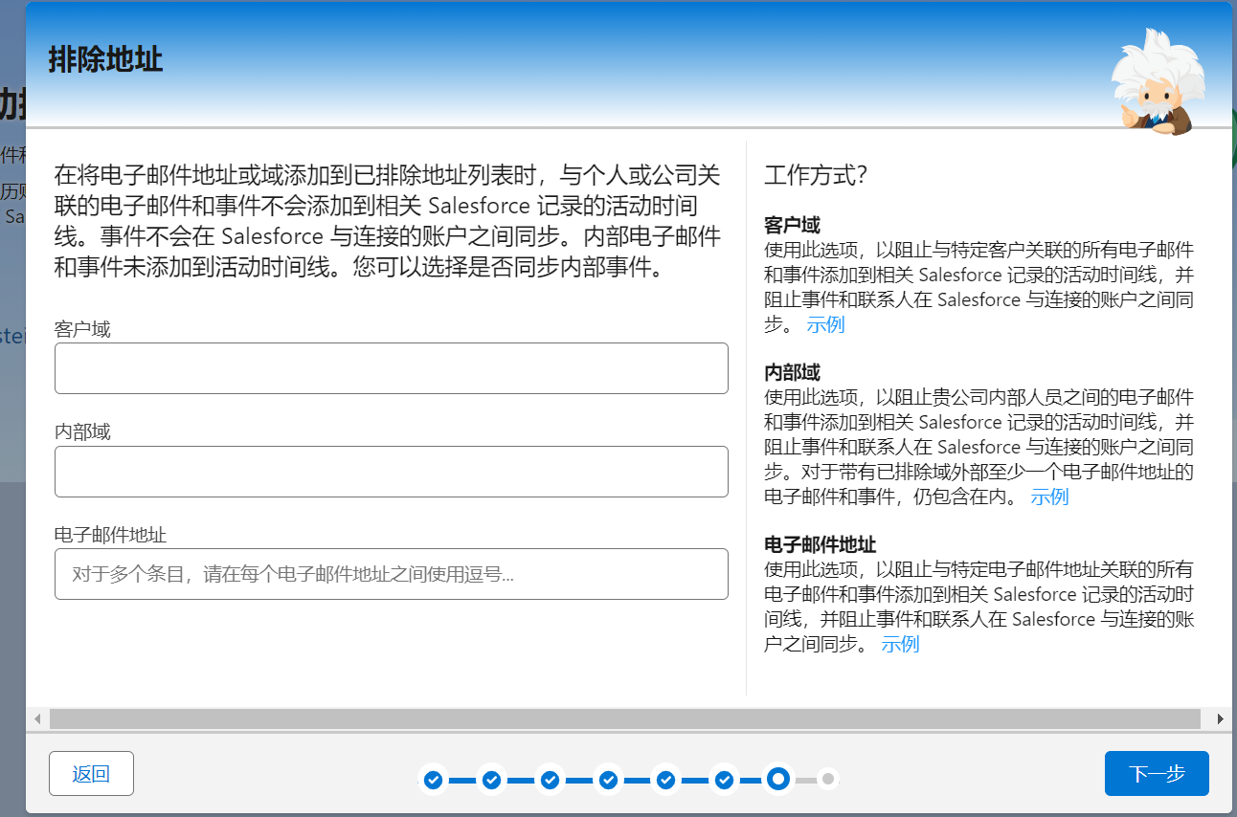Click the second progress checkmark circle

(491, 780)
